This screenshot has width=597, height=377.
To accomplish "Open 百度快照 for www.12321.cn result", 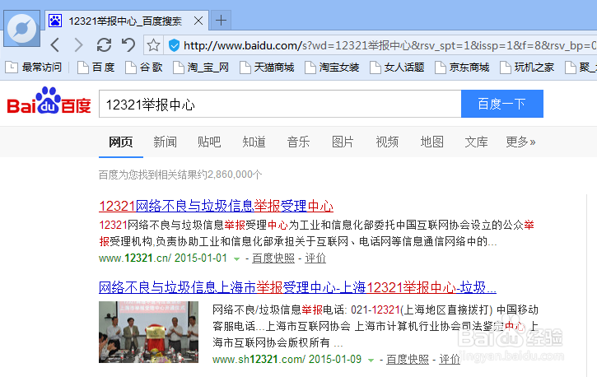I will 273,258.
